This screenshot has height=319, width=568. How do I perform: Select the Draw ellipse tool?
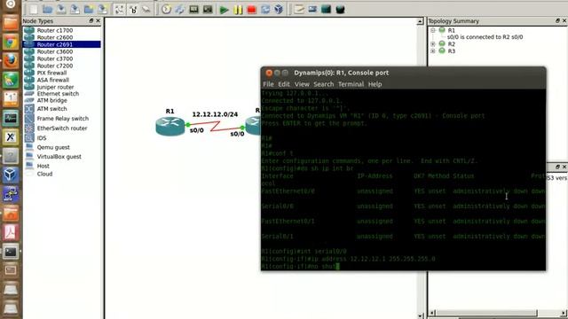(340, 10)
